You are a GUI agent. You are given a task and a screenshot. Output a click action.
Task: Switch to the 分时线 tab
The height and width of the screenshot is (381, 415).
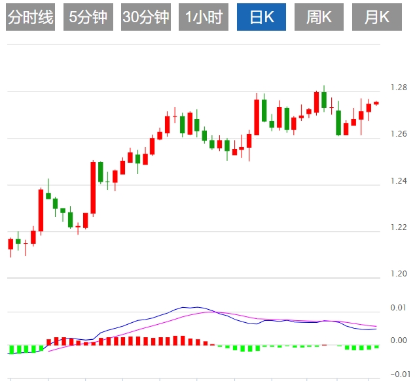coord(30,17)
